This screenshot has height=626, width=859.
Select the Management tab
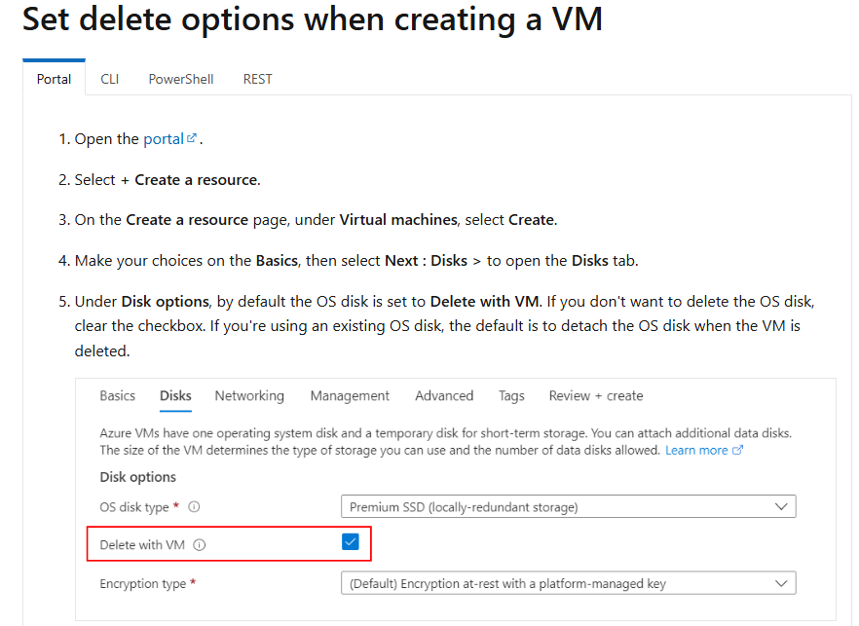[350, 396]
